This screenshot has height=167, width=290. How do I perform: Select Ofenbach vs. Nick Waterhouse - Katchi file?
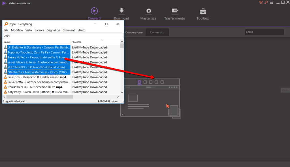(38, 72)
